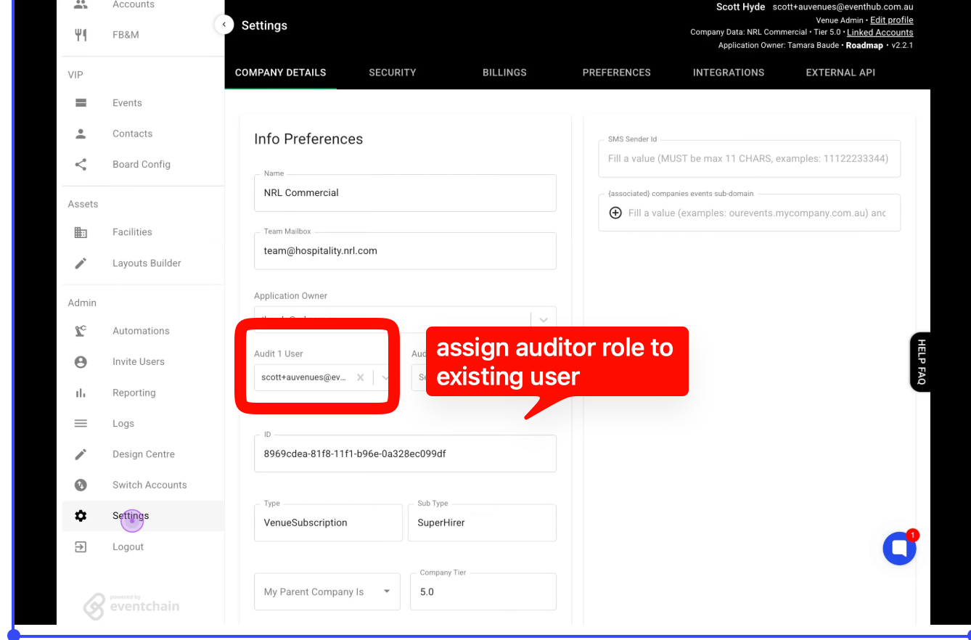
Task: Switch to the Integrations tab
Action: click(729, 73)
